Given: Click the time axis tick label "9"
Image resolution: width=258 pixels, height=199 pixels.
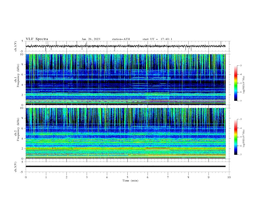Looking at the screenshot, I should (208, 177).
